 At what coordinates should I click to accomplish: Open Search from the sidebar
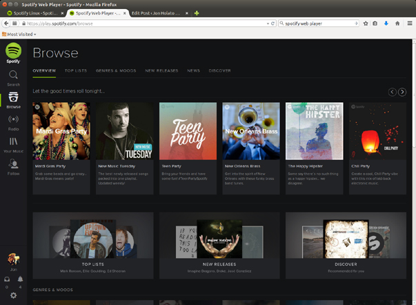coord(13,78)
